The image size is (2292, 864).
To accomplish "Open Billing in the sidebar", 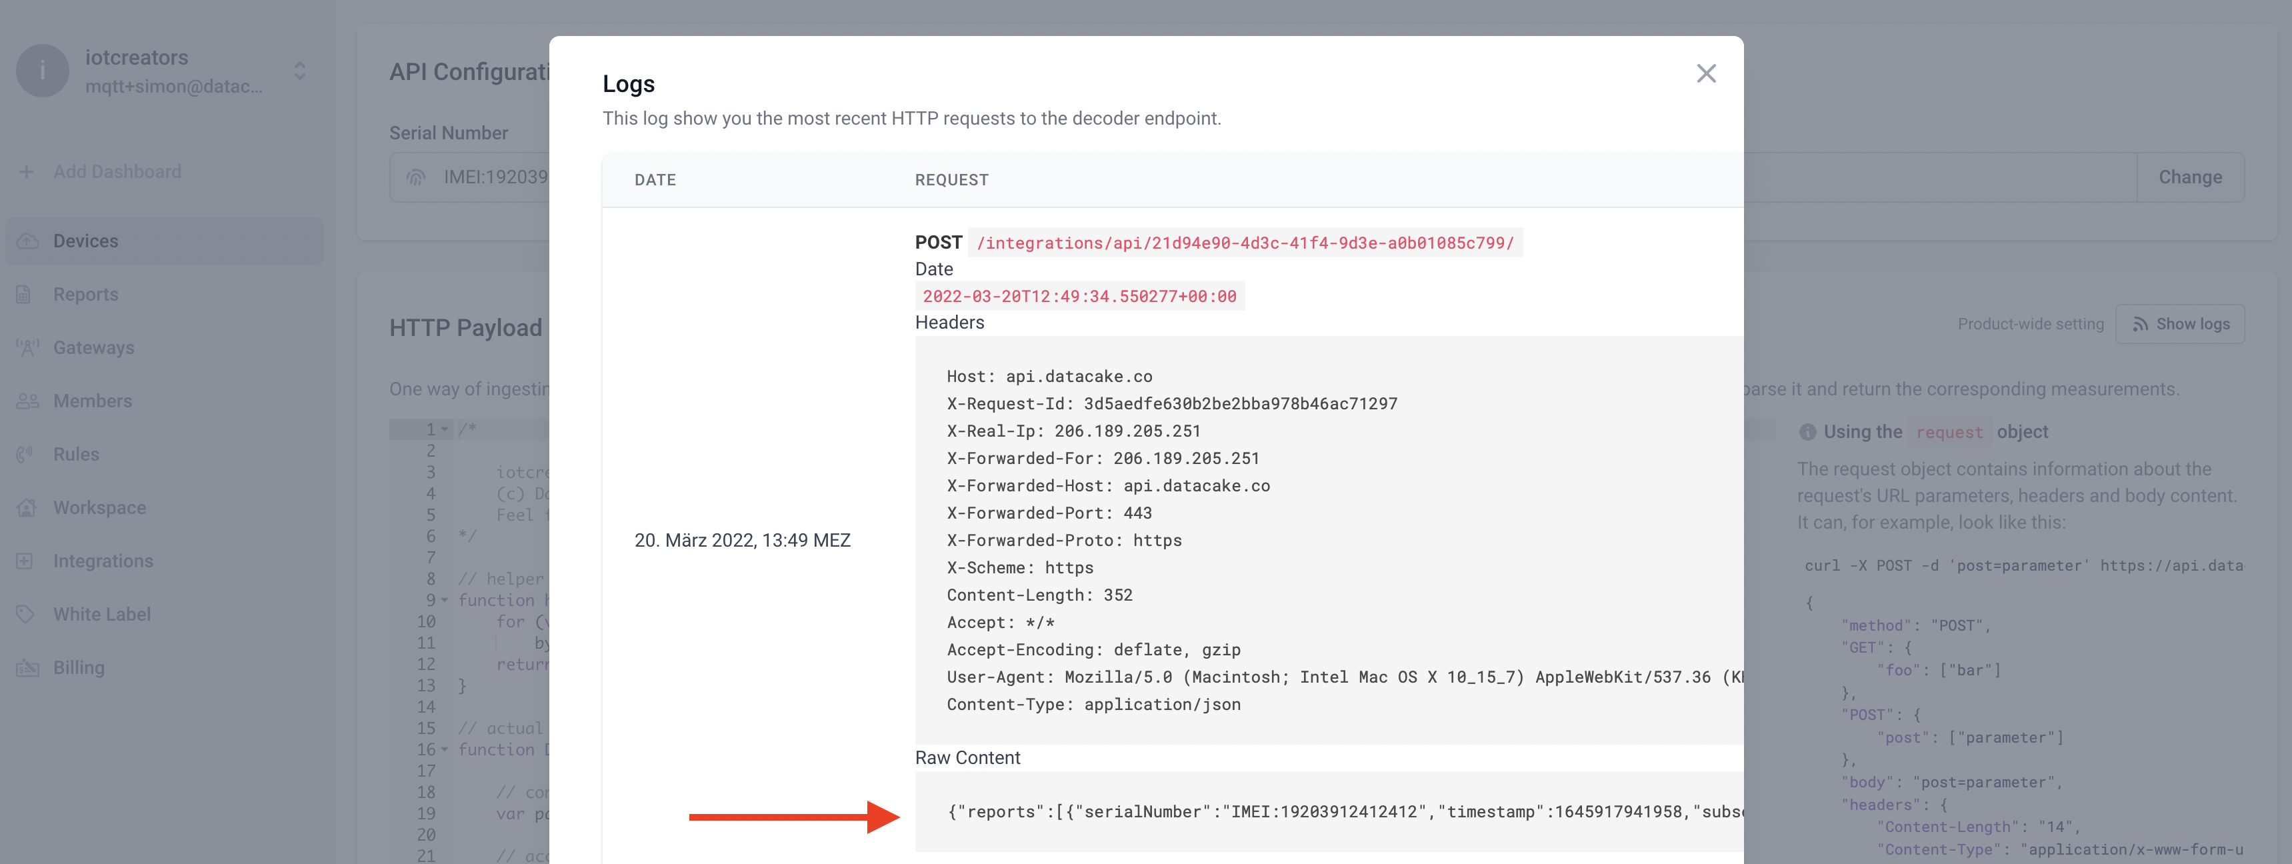I will tap(78, 667).
